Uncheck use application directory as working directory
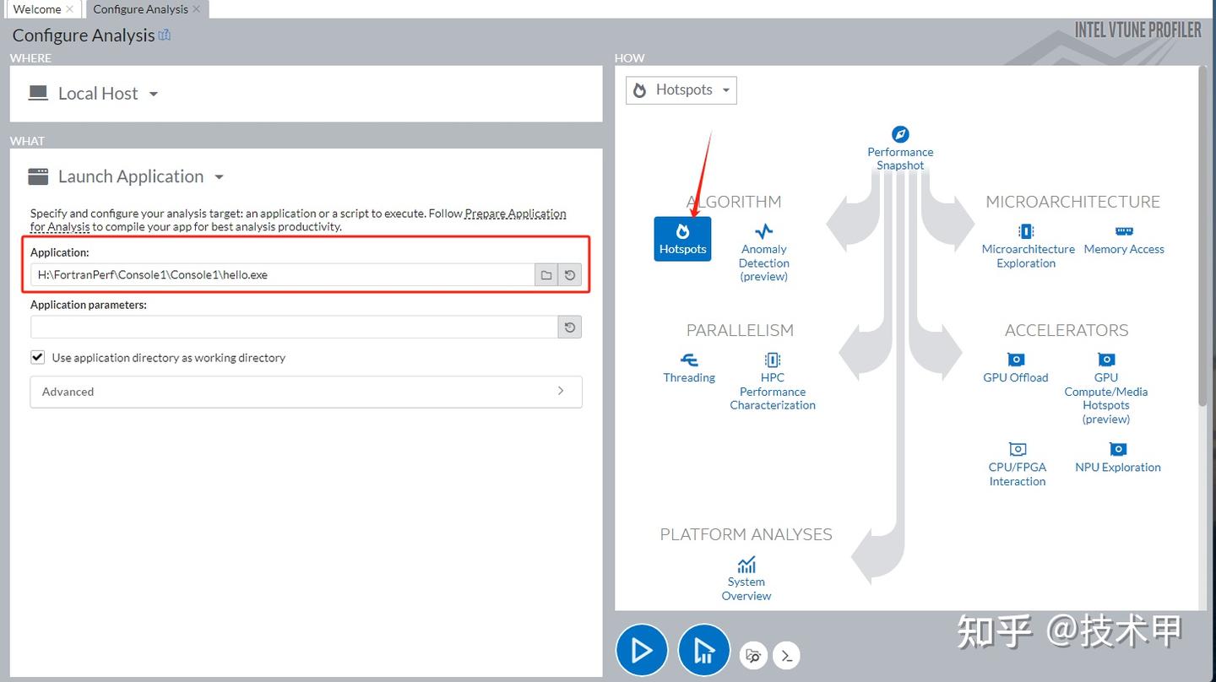This screenshot has width=1216, height=682. click(x=37, y=356)
